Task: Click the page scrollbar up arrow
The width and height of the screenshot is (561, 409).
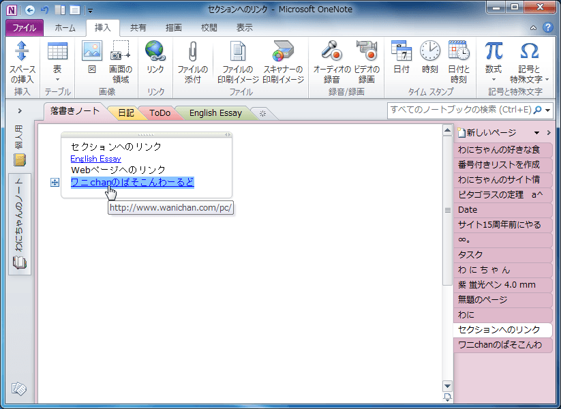Action: click(x=447, y=131)
